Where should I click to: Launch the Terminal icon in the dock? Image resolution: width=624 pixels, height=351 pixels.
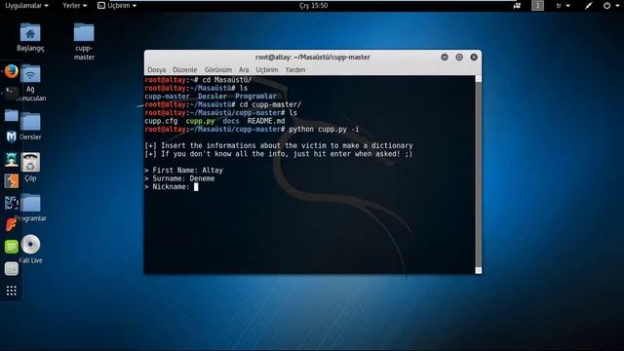tap(11, 94)
